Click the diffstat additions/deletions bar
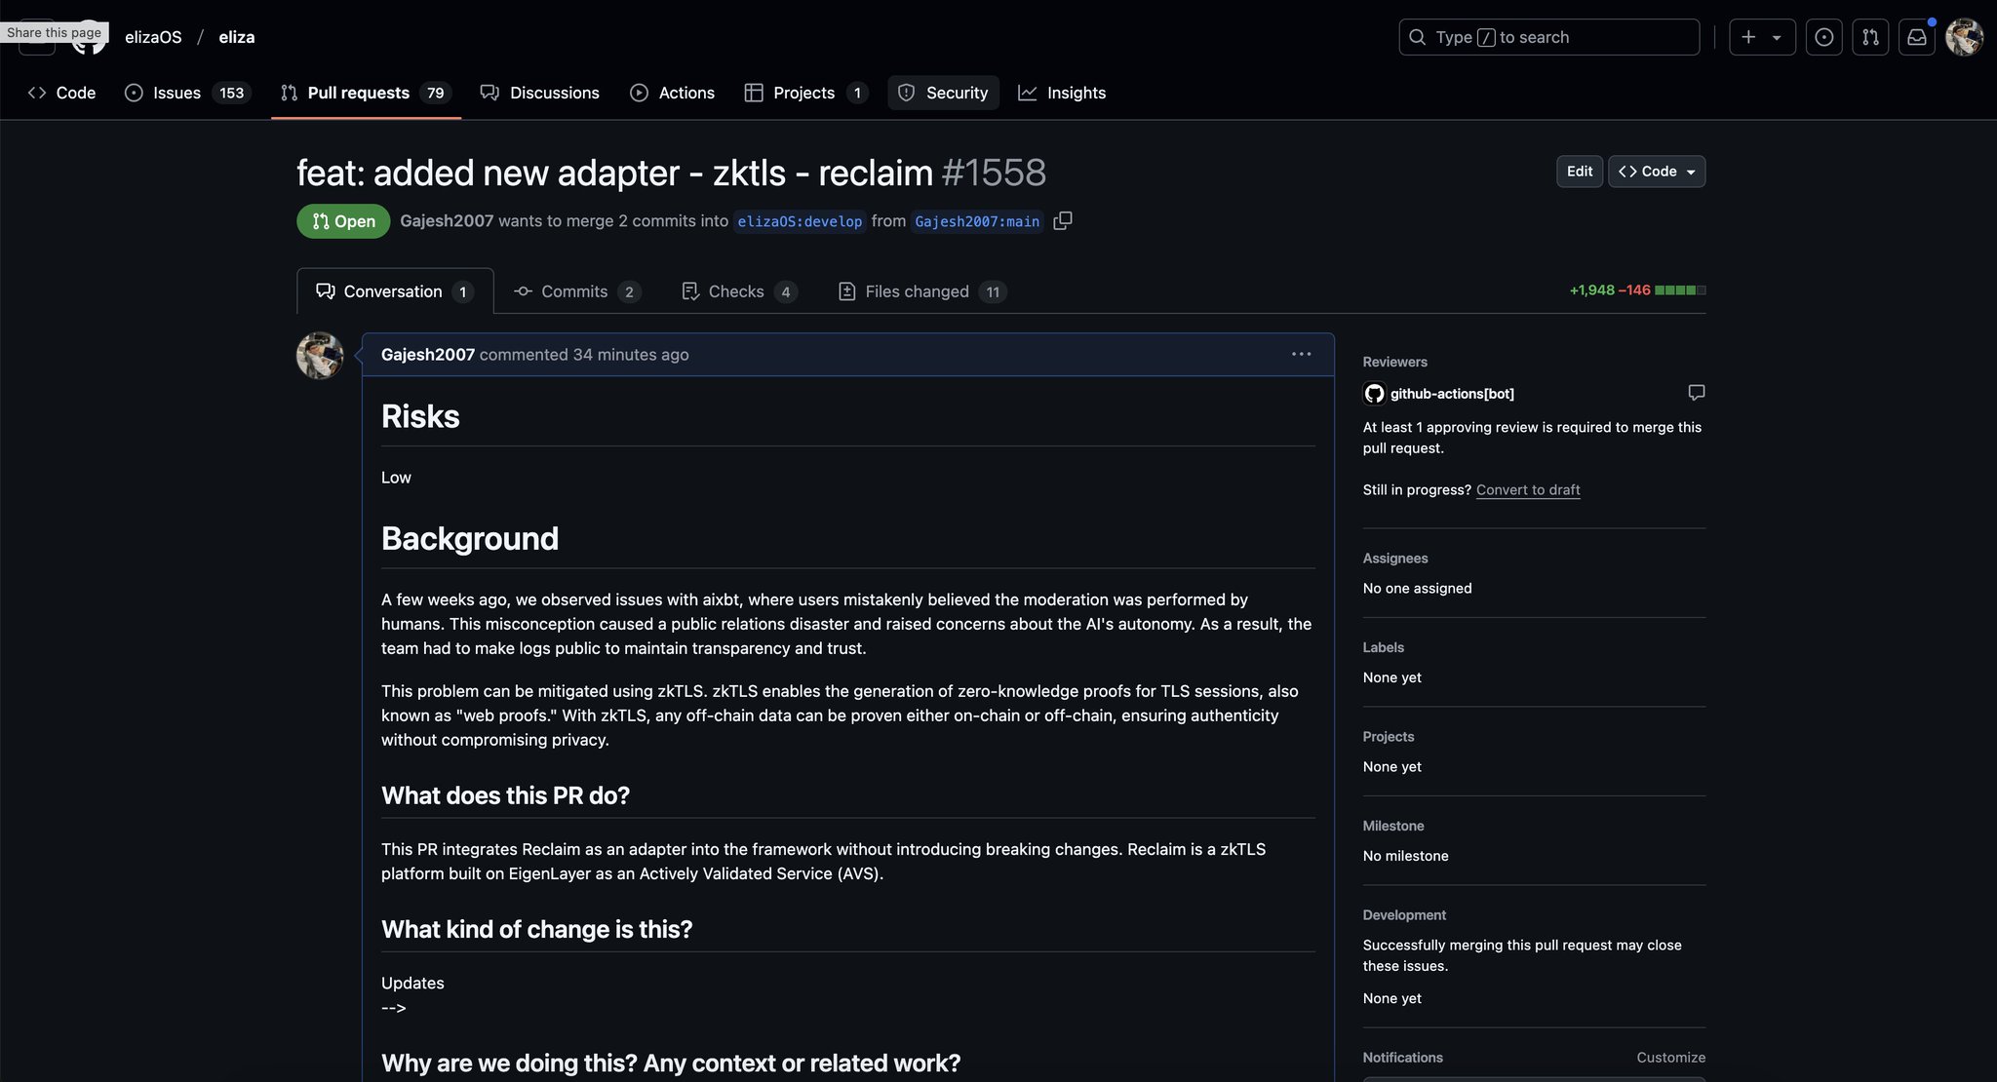 pyautogui.click(x=1679, y=290)
